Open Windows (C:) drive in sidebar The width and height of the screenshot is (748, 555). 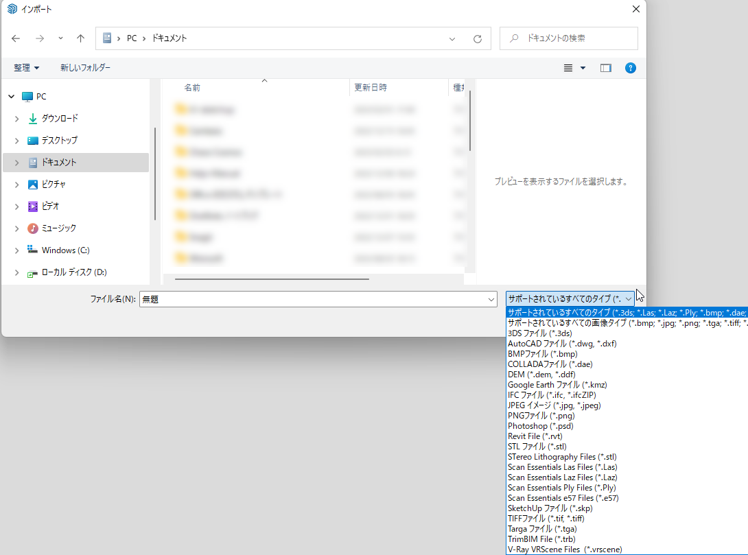click(65, 250)
